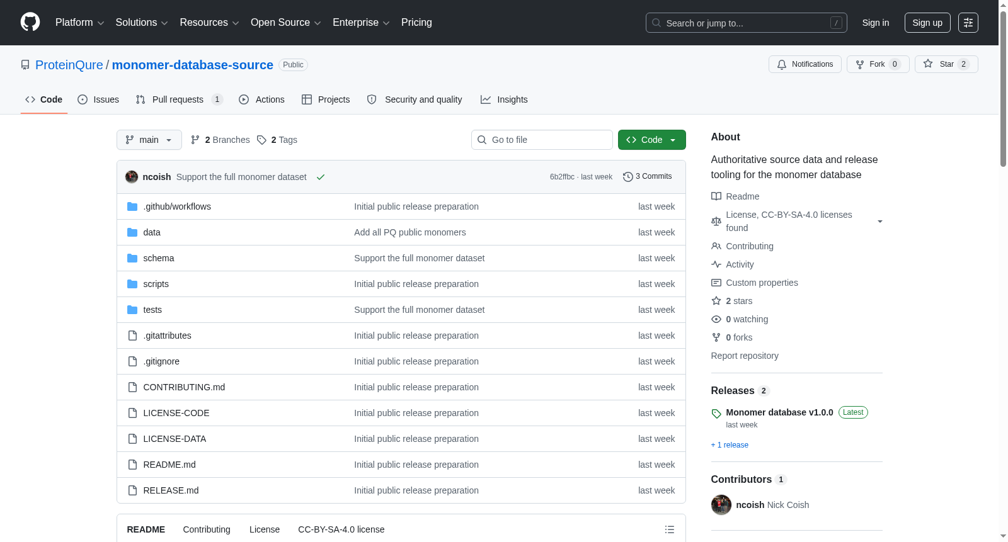Click the eye icon beside 0 watching
The width and height of the screenshot is (1008, 542).
(716, 319)
